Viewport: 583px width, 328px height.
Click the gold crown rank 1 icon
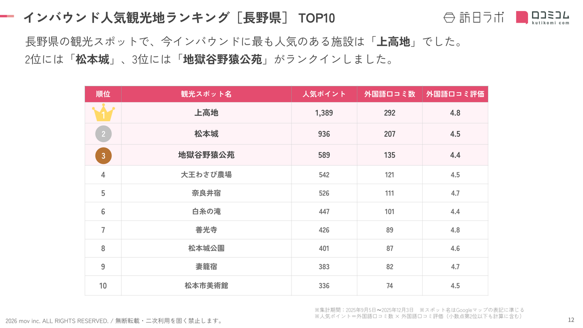pyautogui.click(x=103, y=113)
